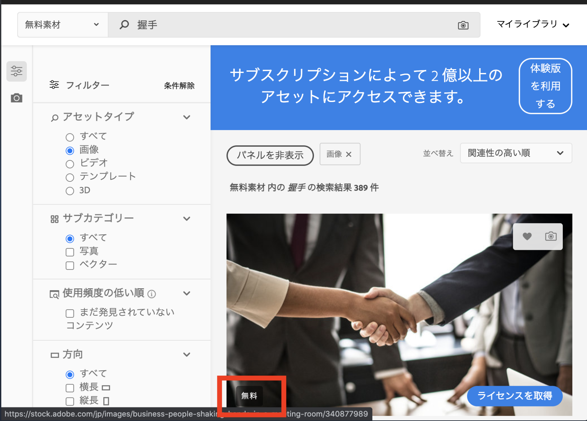Open the 無料素材 category dropdown

[63, 25]
